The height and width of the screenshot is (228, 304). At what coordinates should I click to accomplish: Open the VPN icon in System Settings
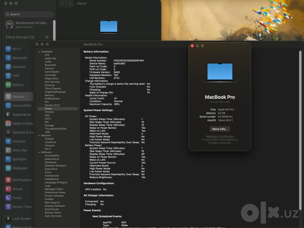point(8,76)
